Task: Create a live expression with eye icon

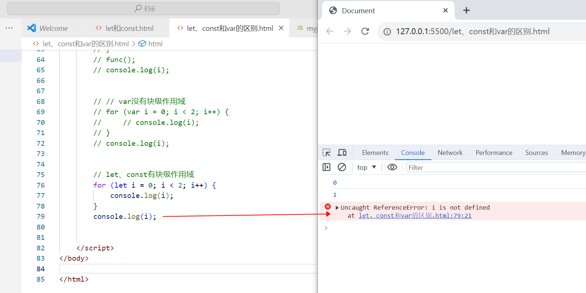Action: point(392,167)
